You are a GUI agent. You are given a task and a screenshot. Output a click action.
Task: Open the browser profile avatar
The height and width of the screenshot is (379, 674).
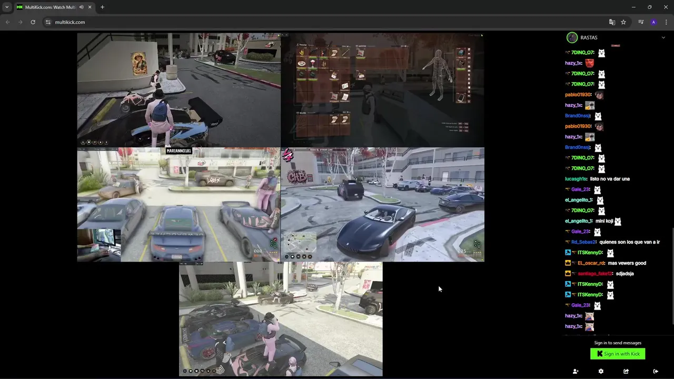coord(653,22)
